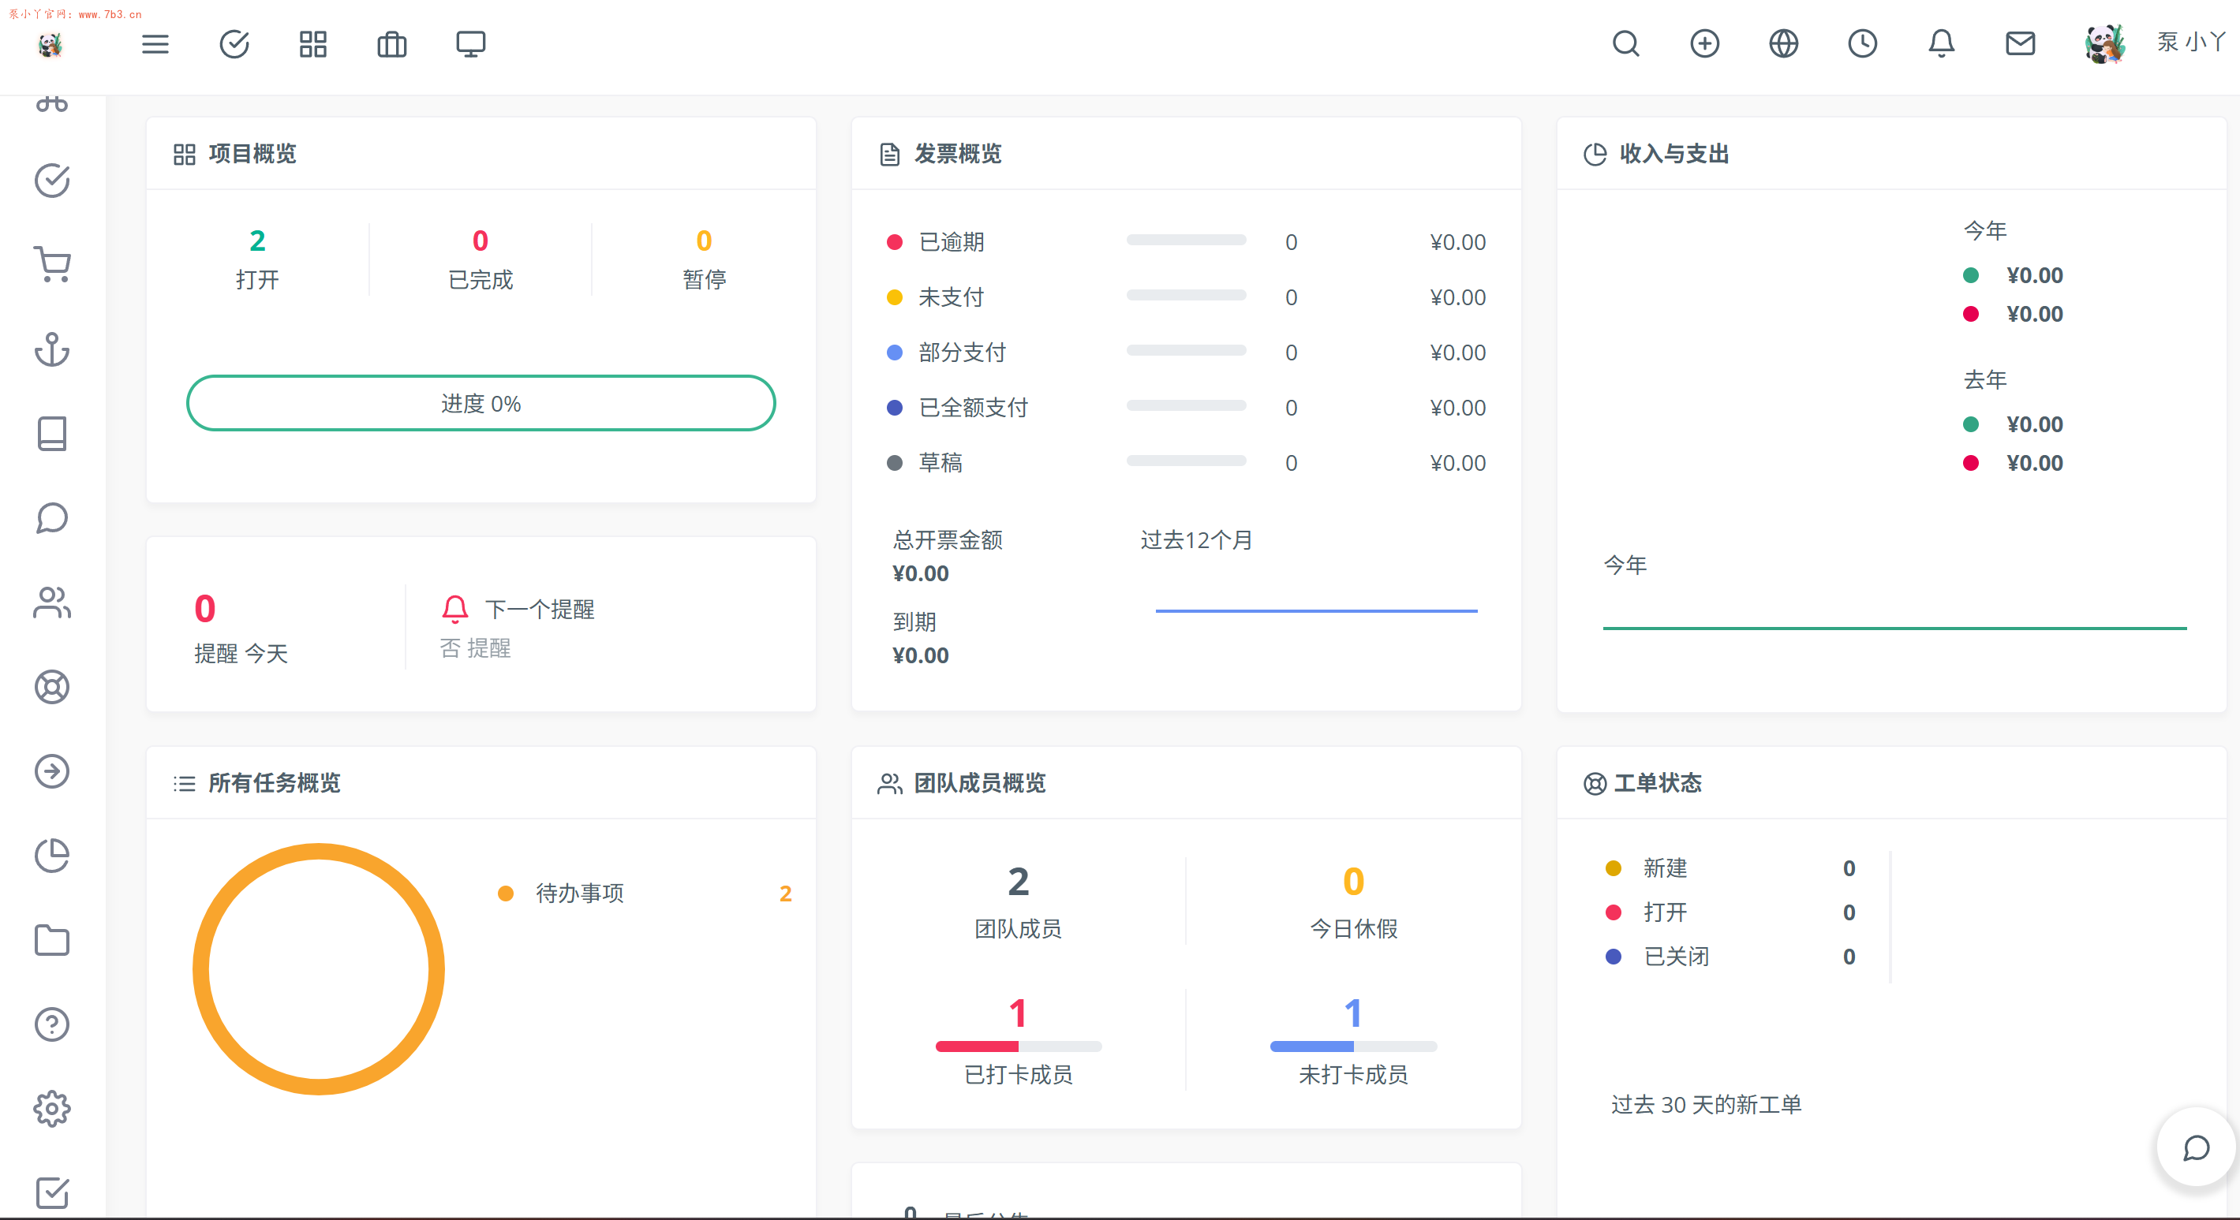
Task: Click 工单状态 card title
Action: pos(1658,783)
